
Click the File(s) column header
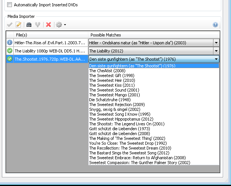[51, 35]
